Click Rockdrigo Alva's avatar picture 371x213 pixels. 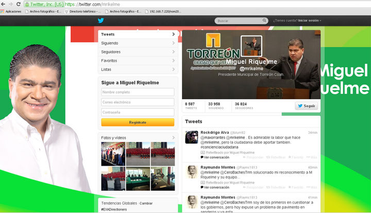tap(192, 137)
